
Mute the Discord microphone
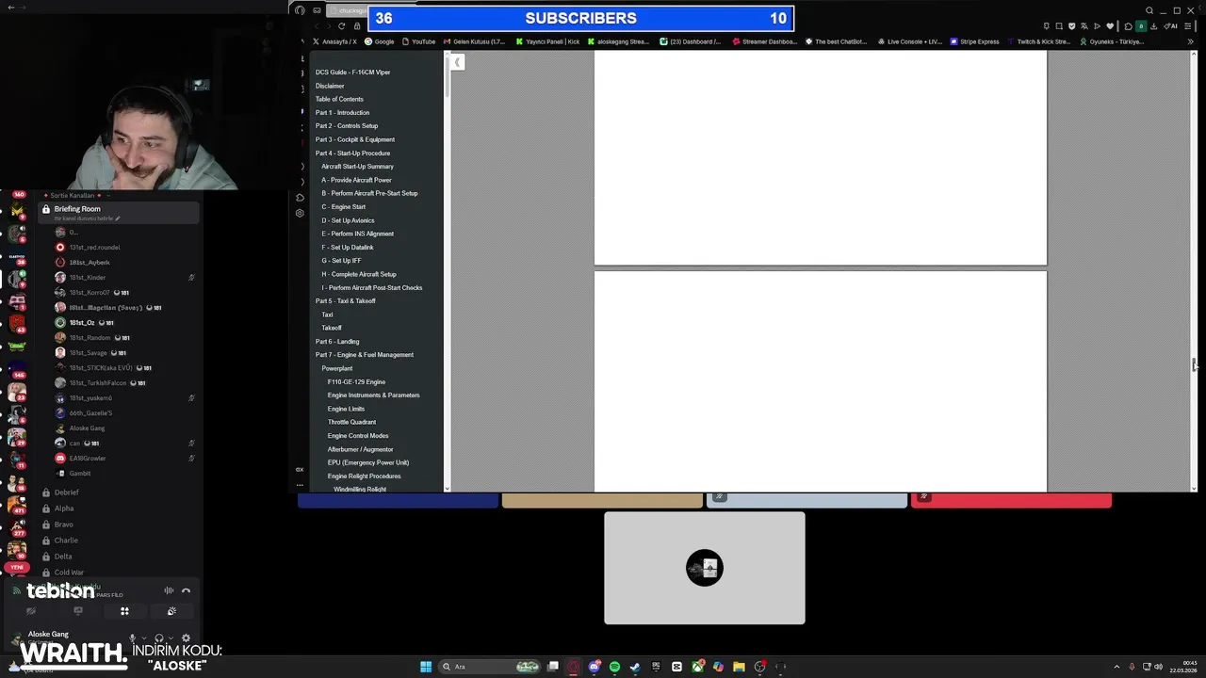coord(132,638)
